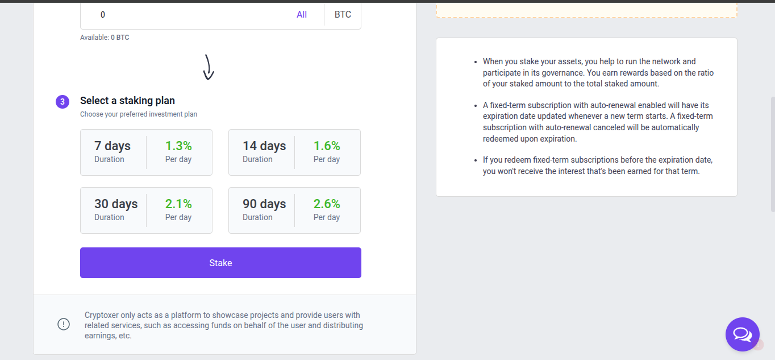
Task: Click the early redemption interest bullet
Action: tap(598, 165)
